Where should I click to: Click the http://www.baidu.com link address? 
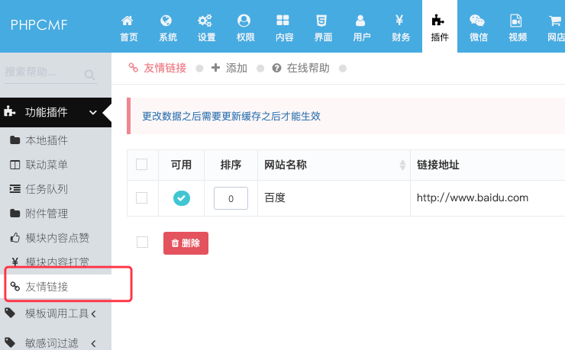[473, 197]
